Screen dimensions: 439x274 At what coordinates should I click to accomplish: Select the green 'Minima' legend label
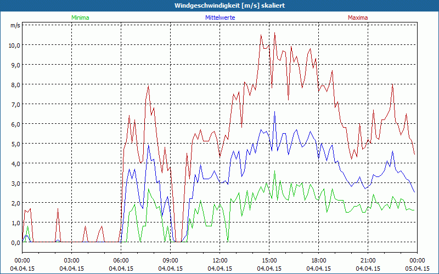[80, 18]
